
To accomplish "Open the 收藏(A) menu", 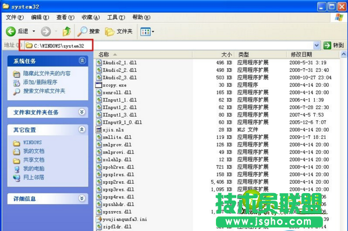I will pos(91,17).
